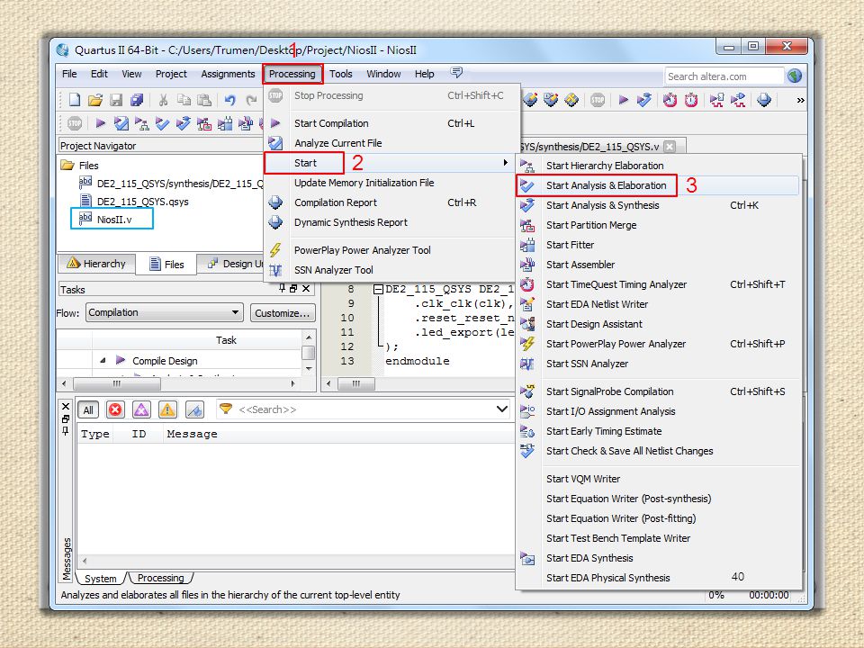This screenshot has width=864, height=648.
Task: Click the New file toolbar icon
Action: (75, 100)
